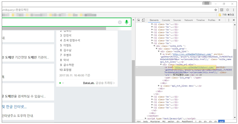This screenshot has height=124, width=238.
Task: Open trending keyword 김수남
Action: tap(67, 50)
